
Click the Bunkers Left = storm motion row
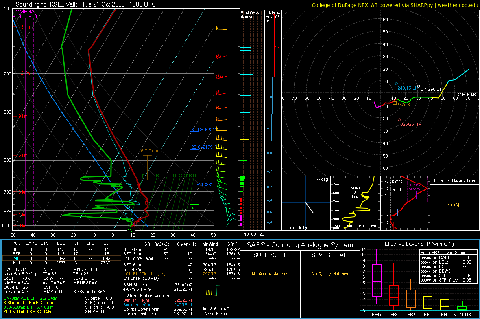[x=158, y=305]
